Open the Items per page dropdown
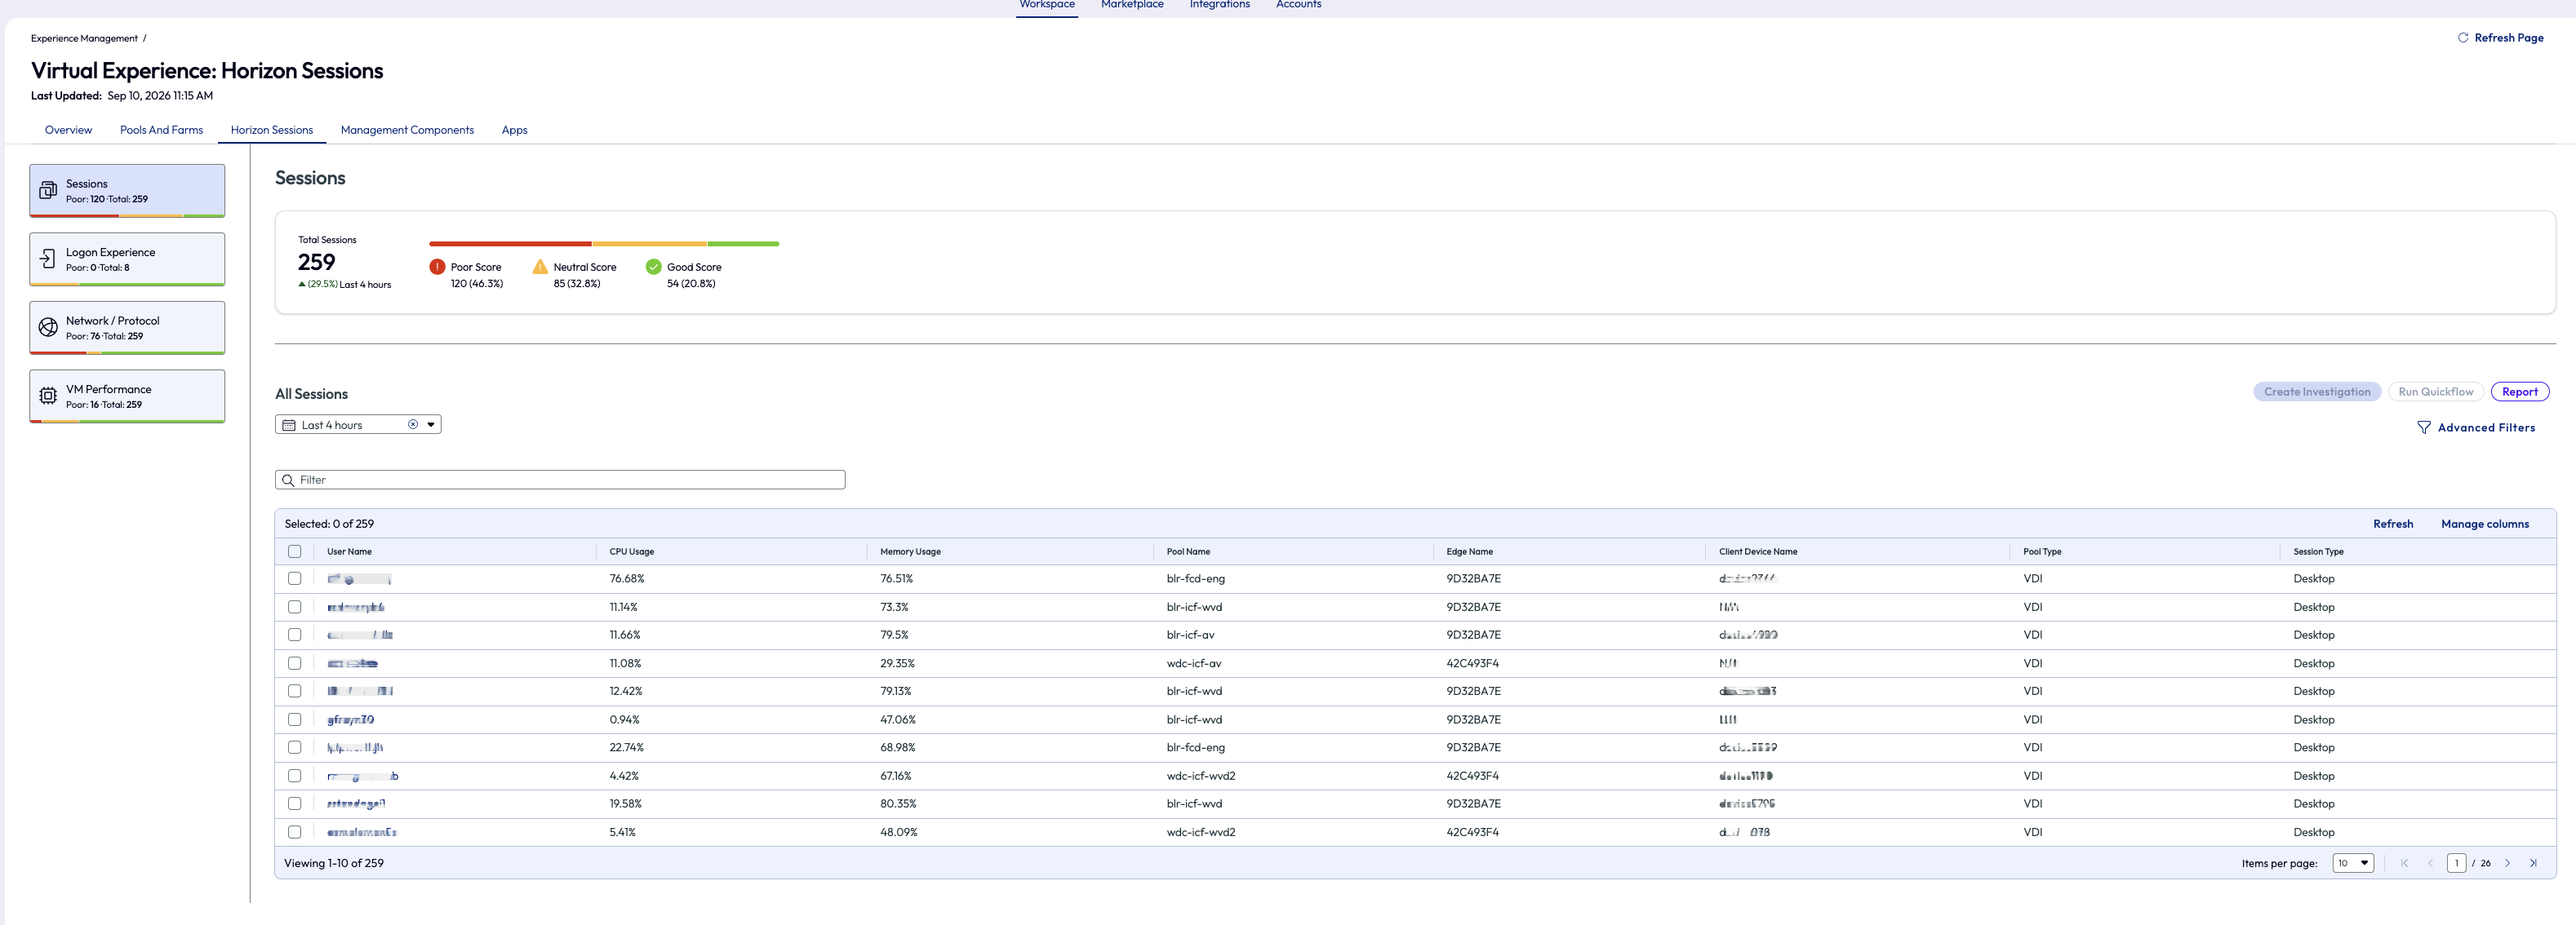 pyautogui.click(x=2353, y=863)
